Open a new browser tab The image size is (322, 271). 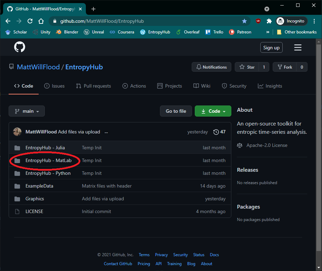point(93,9)
